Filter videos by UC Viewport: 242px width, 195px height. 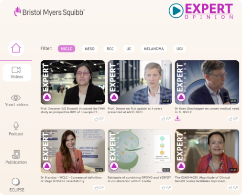pyautogui.click(x=129, y=49)
